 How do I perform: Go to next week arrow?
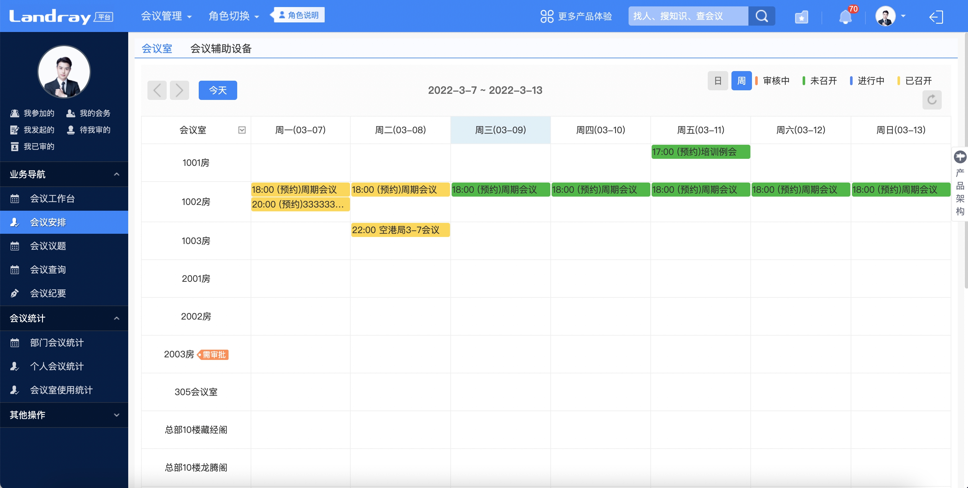179,90
